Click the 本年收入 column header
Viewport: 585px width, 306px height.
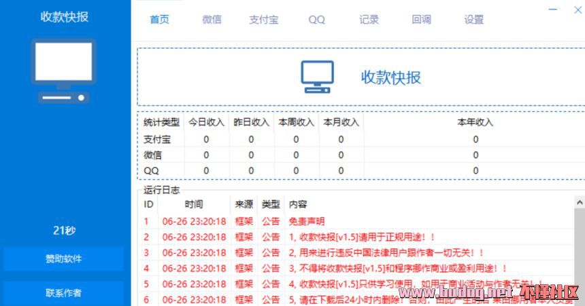pos(475,122)
